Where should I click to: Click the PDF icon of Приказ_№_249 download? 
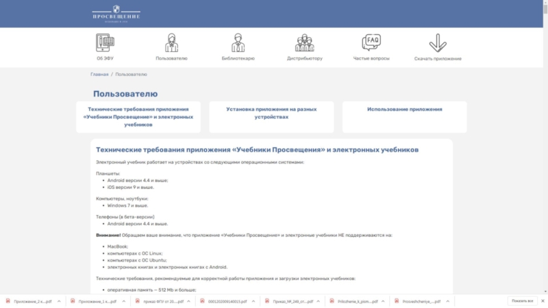[267, 301]
